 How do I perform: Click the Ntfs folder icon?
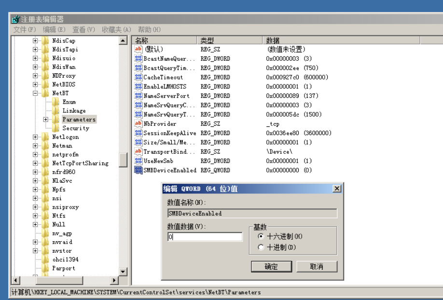45,216
